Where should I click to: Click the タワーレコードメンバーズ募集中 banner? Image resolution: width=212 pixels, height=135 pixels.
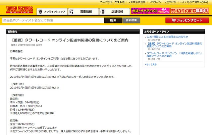190,11
